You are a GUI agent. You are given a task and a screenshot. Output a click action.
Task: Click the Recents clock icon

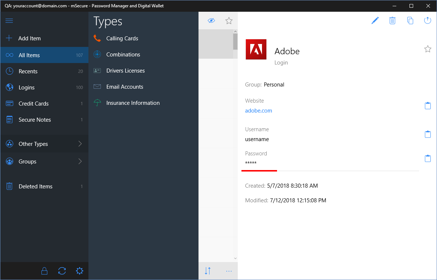pyautogui.click(x=10, y=71)
